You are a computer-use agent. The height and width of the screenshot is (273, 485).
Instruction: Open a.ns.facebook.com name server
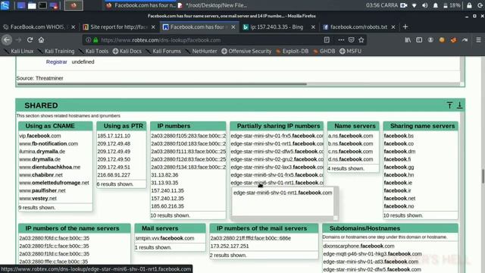tap(350, 136)
